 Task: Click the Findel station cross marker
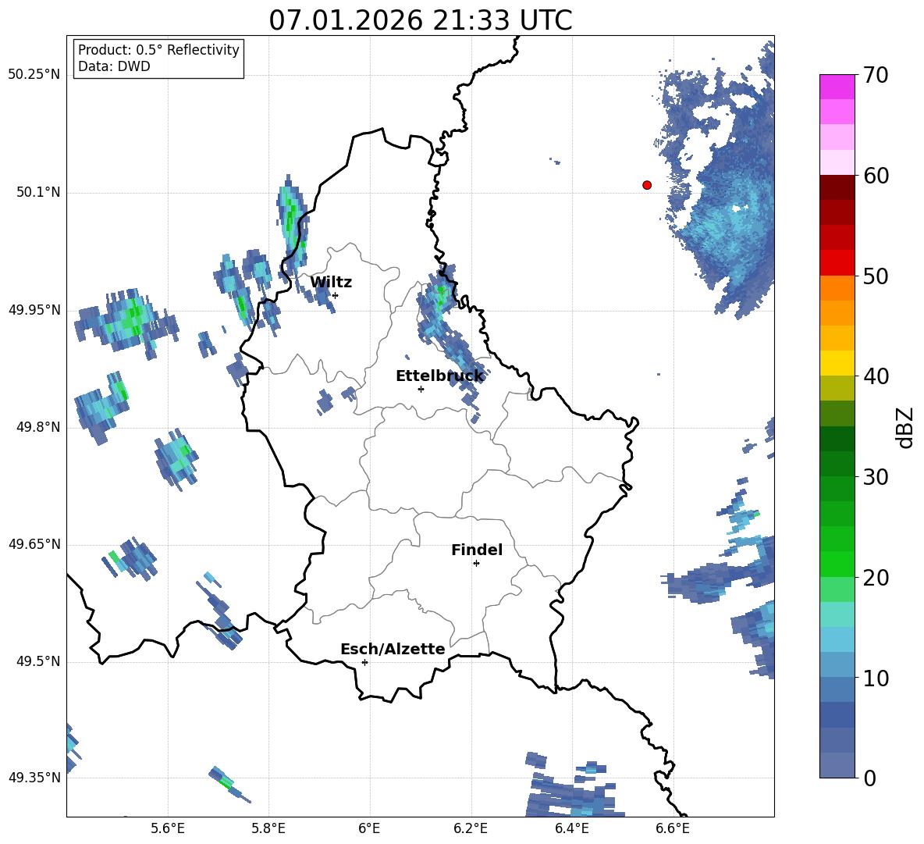point(476,564)
